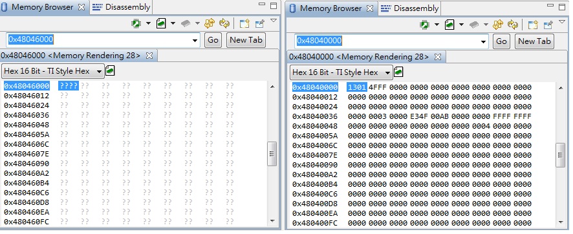Open dropdown next to right green chip icon

click(x=437, y=25)
